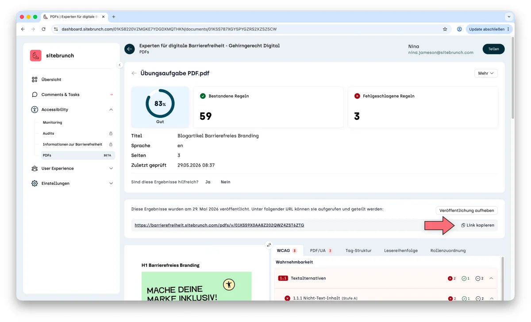The width and height of the screenshot is (531, 322).
Task: Click Update abschließen in browser toolbar
Action: coord(489,29)
